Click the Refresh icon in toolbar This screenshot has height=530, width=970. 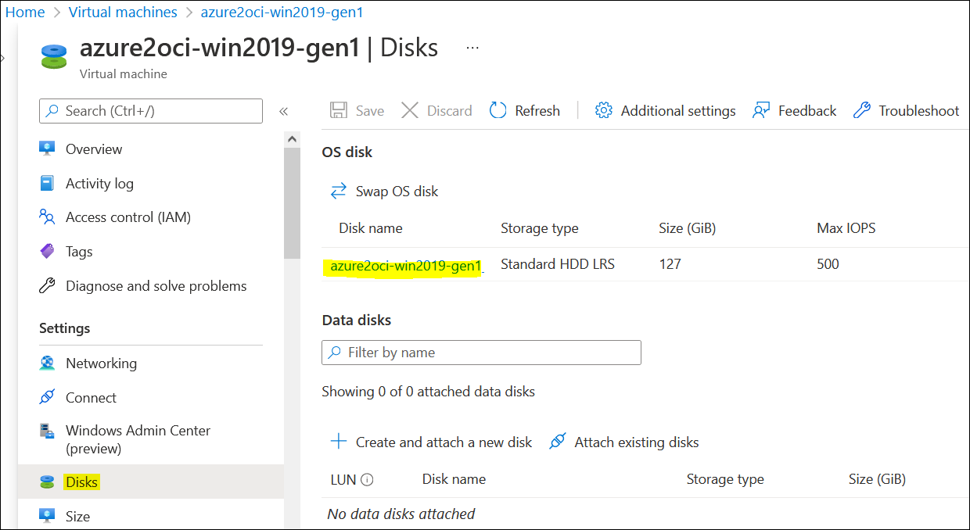[498, 111]
